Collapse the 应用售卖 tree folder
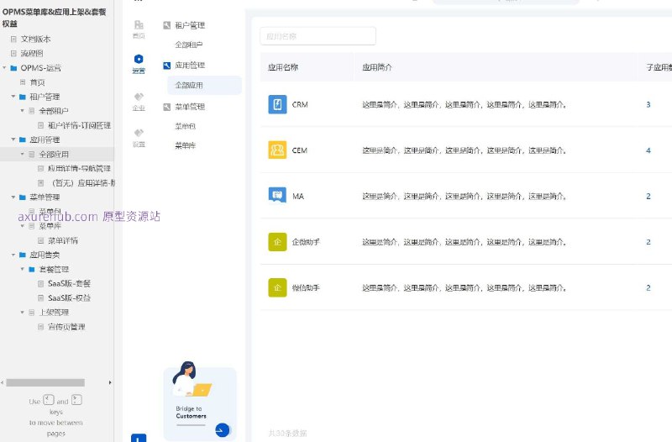Viewport: 672px width, 442px height. pos(13,255)
